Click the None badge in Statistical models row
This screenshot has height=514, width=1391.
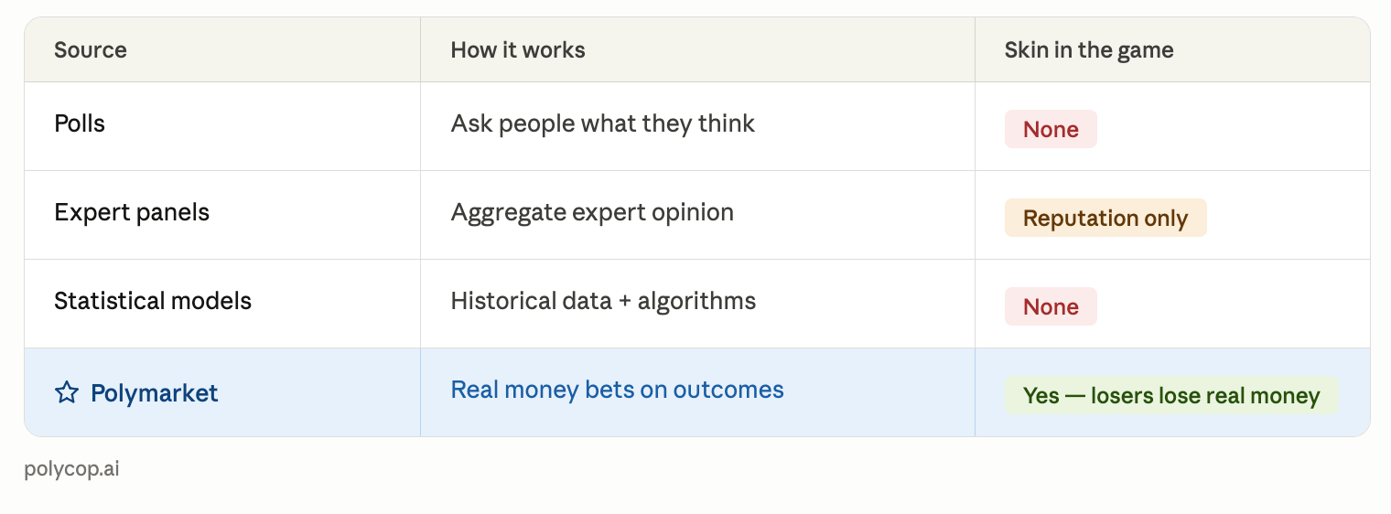1051,306
